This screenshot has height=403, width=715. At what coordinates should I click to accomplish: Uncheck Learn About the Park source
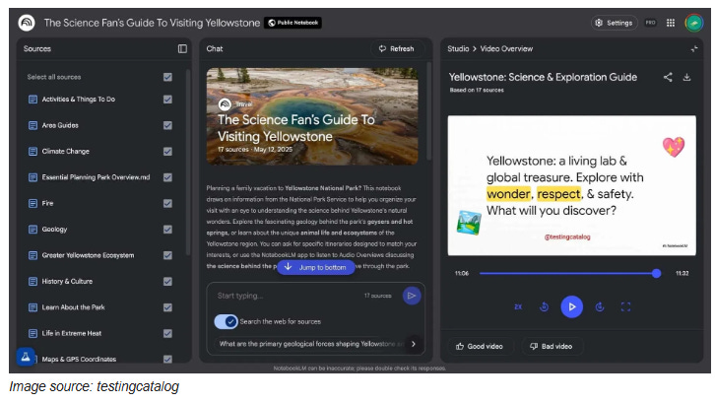(x=167, y=307)
